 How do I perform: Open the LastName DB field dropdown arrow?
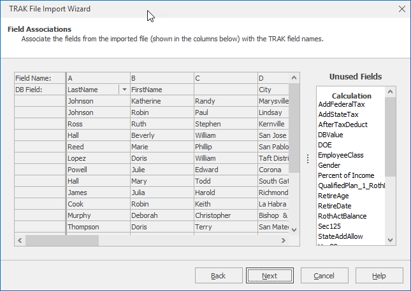click(x=124, y=90)
